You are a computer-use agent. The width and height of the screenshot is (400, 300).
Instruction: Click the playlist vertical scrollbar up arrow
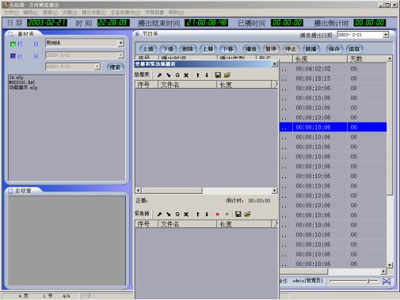(390, 59)
